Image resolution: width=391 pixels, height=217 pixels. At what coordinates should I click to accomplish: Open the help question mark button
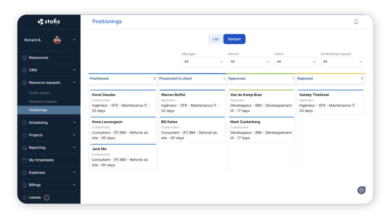pyautogui.click(x=361, y=190)
